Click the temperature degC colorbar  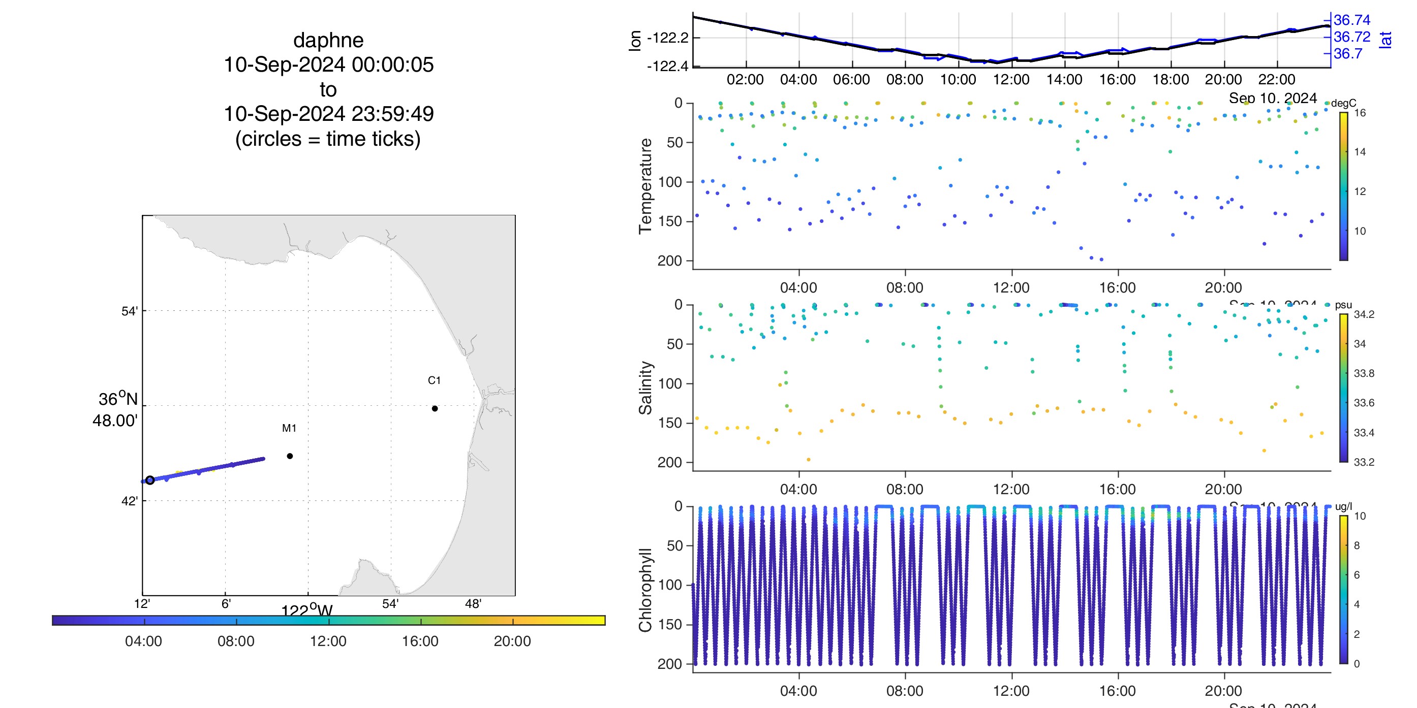1343,186
